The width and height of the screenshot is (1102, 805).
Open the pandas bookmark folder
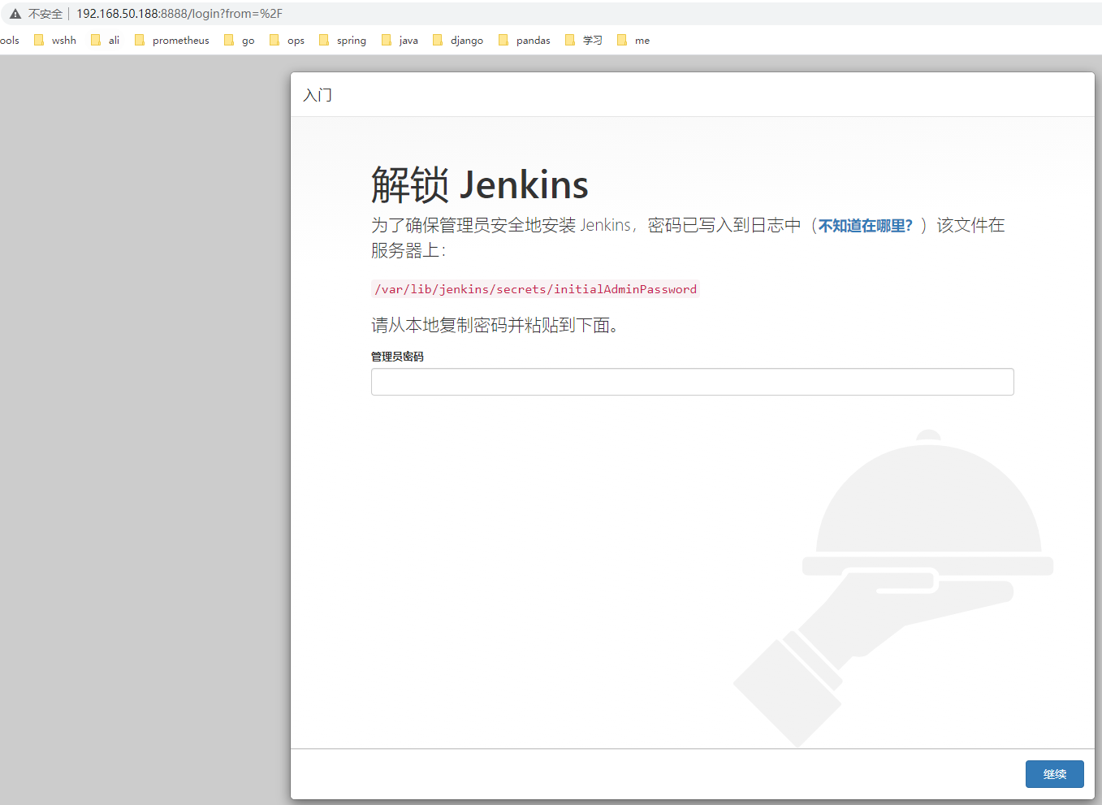(525, 40)
